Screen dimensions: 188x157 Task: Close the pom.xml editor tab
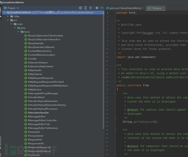point(144,8)
